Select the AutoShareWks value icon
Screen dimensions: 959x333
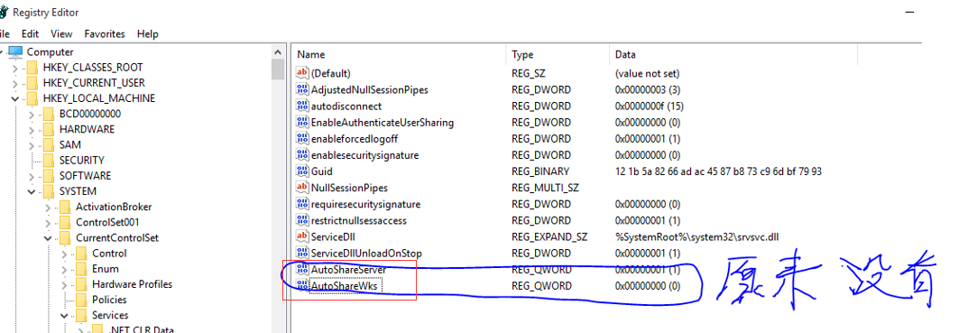(x=302, y=286)
